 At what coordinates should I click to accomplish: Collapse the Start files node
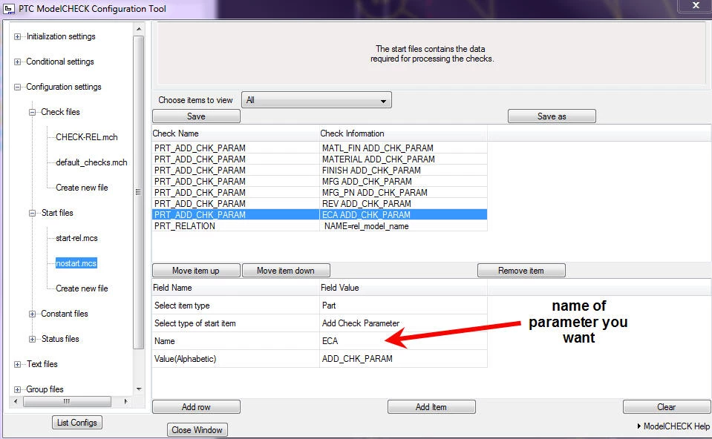(32, 213)
